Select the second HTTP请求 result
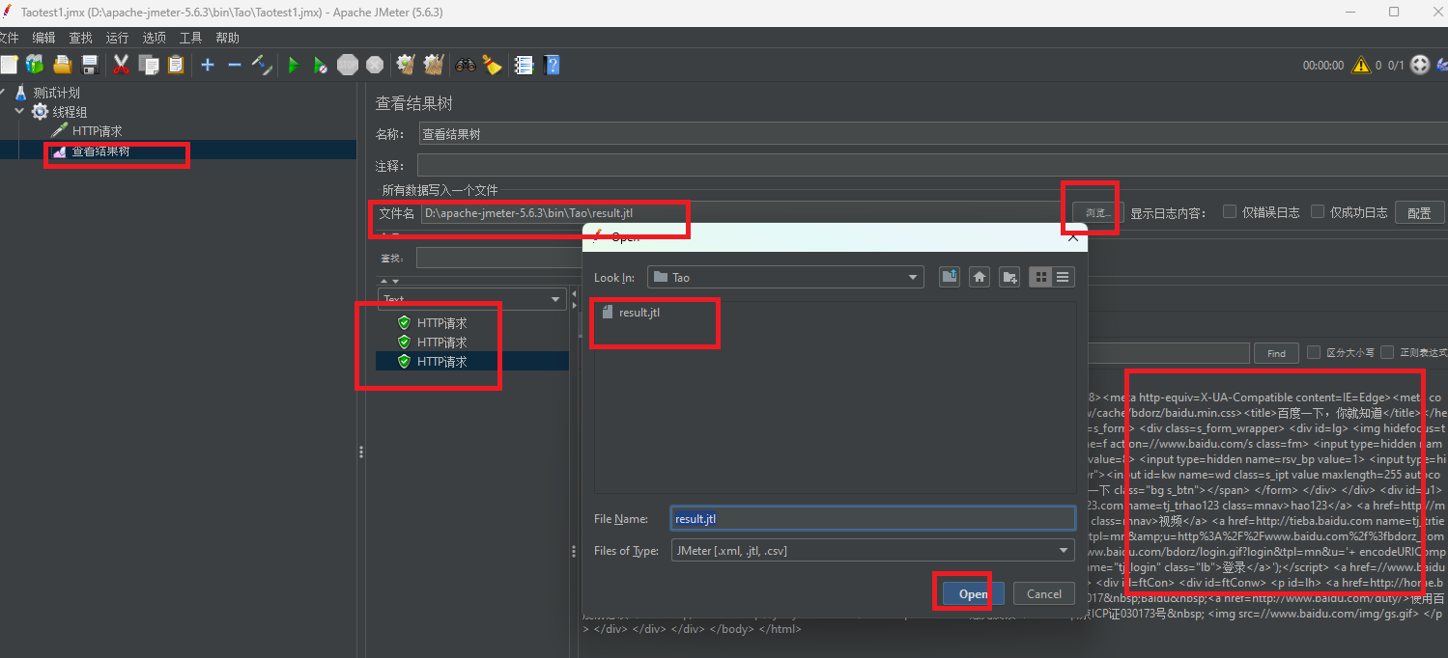Screen dimensions: 1448x658 point(441,343)
